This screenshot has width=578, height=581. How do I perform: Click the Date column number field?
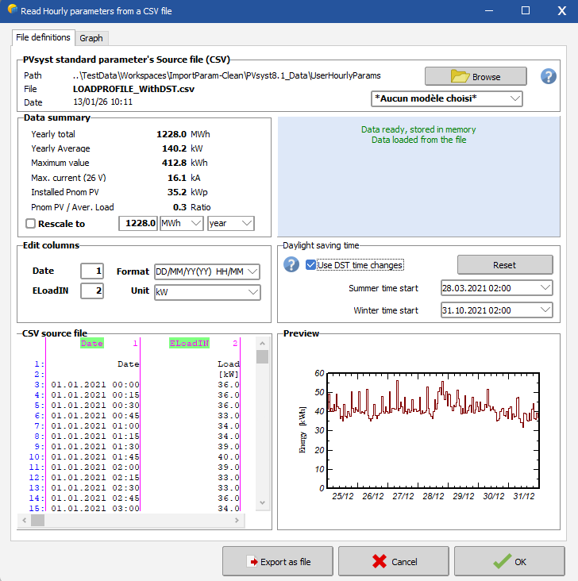pyautogui.click(x=91, y=271)
